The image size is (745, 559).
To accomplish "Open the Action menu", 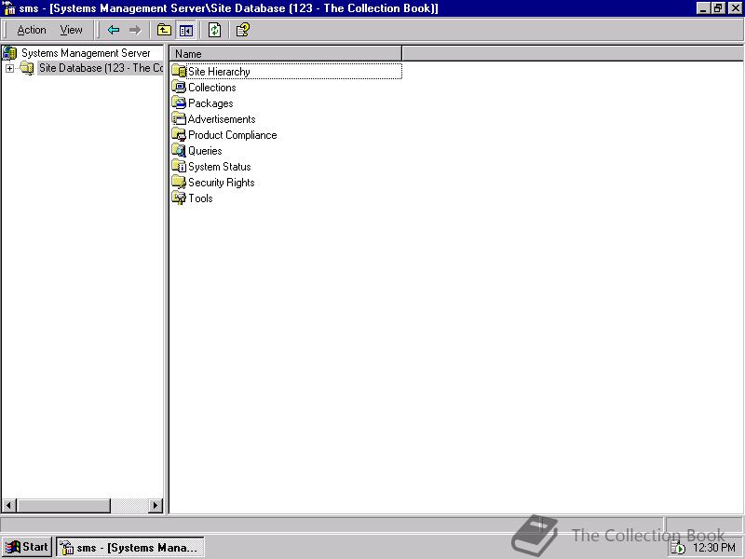I will [x=32, y=30].
